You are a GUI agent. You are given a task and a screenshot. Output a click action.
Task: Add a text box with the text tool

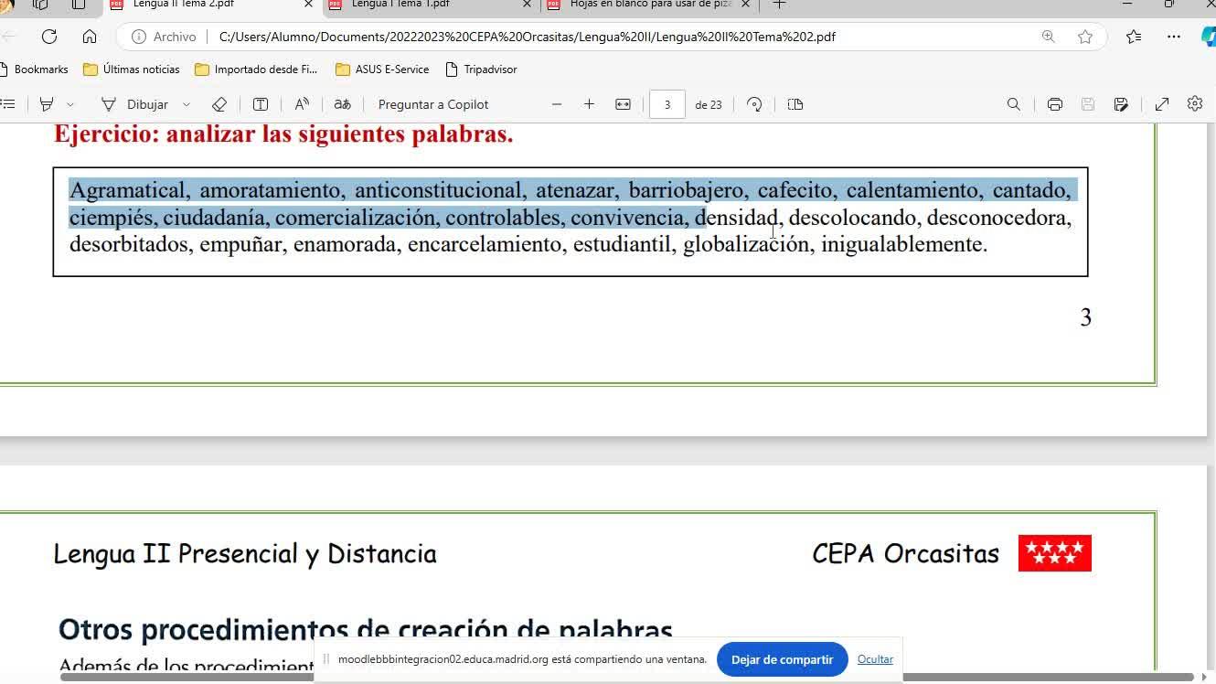[261, 104]
